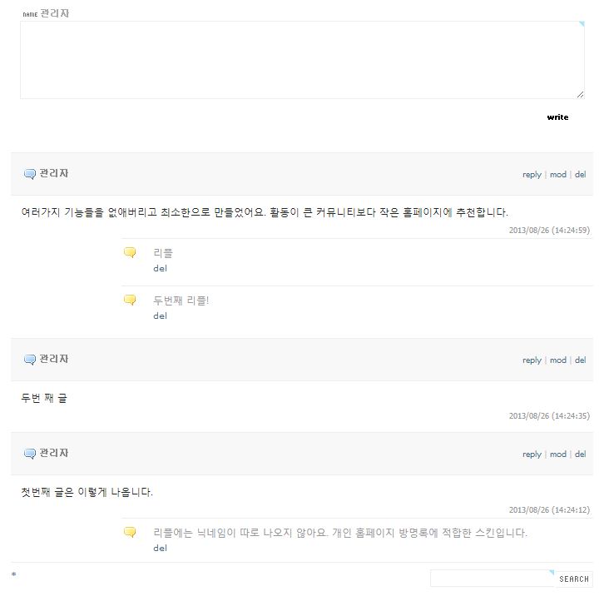The width and height of the screenshot is (604, 611).
Task: Click yellow reply bubble next to '두번째 리플!'
Action: [130, 301]
